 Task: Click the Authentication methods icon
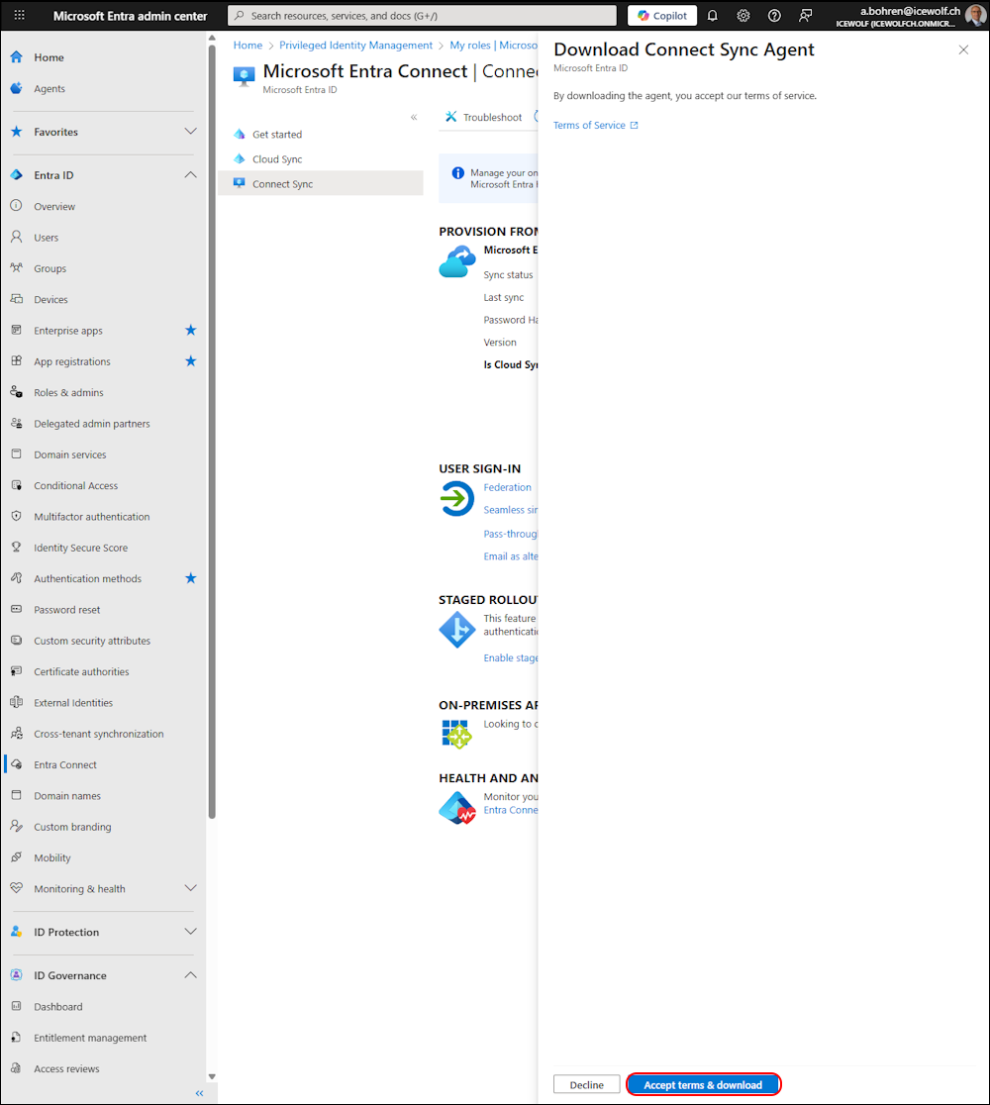click(x=17, y=578)
